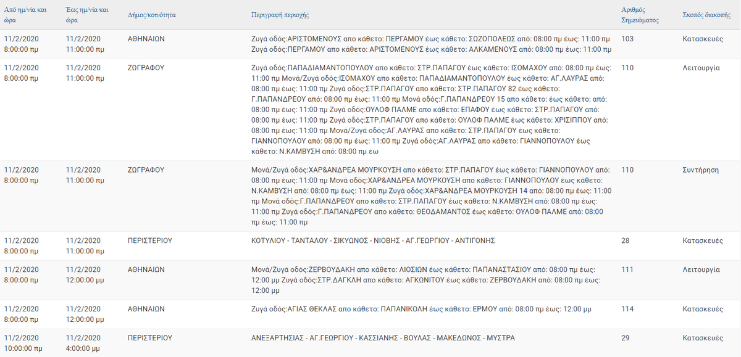Click 'Συντήρηση' purpose cell

click(700, 170)
